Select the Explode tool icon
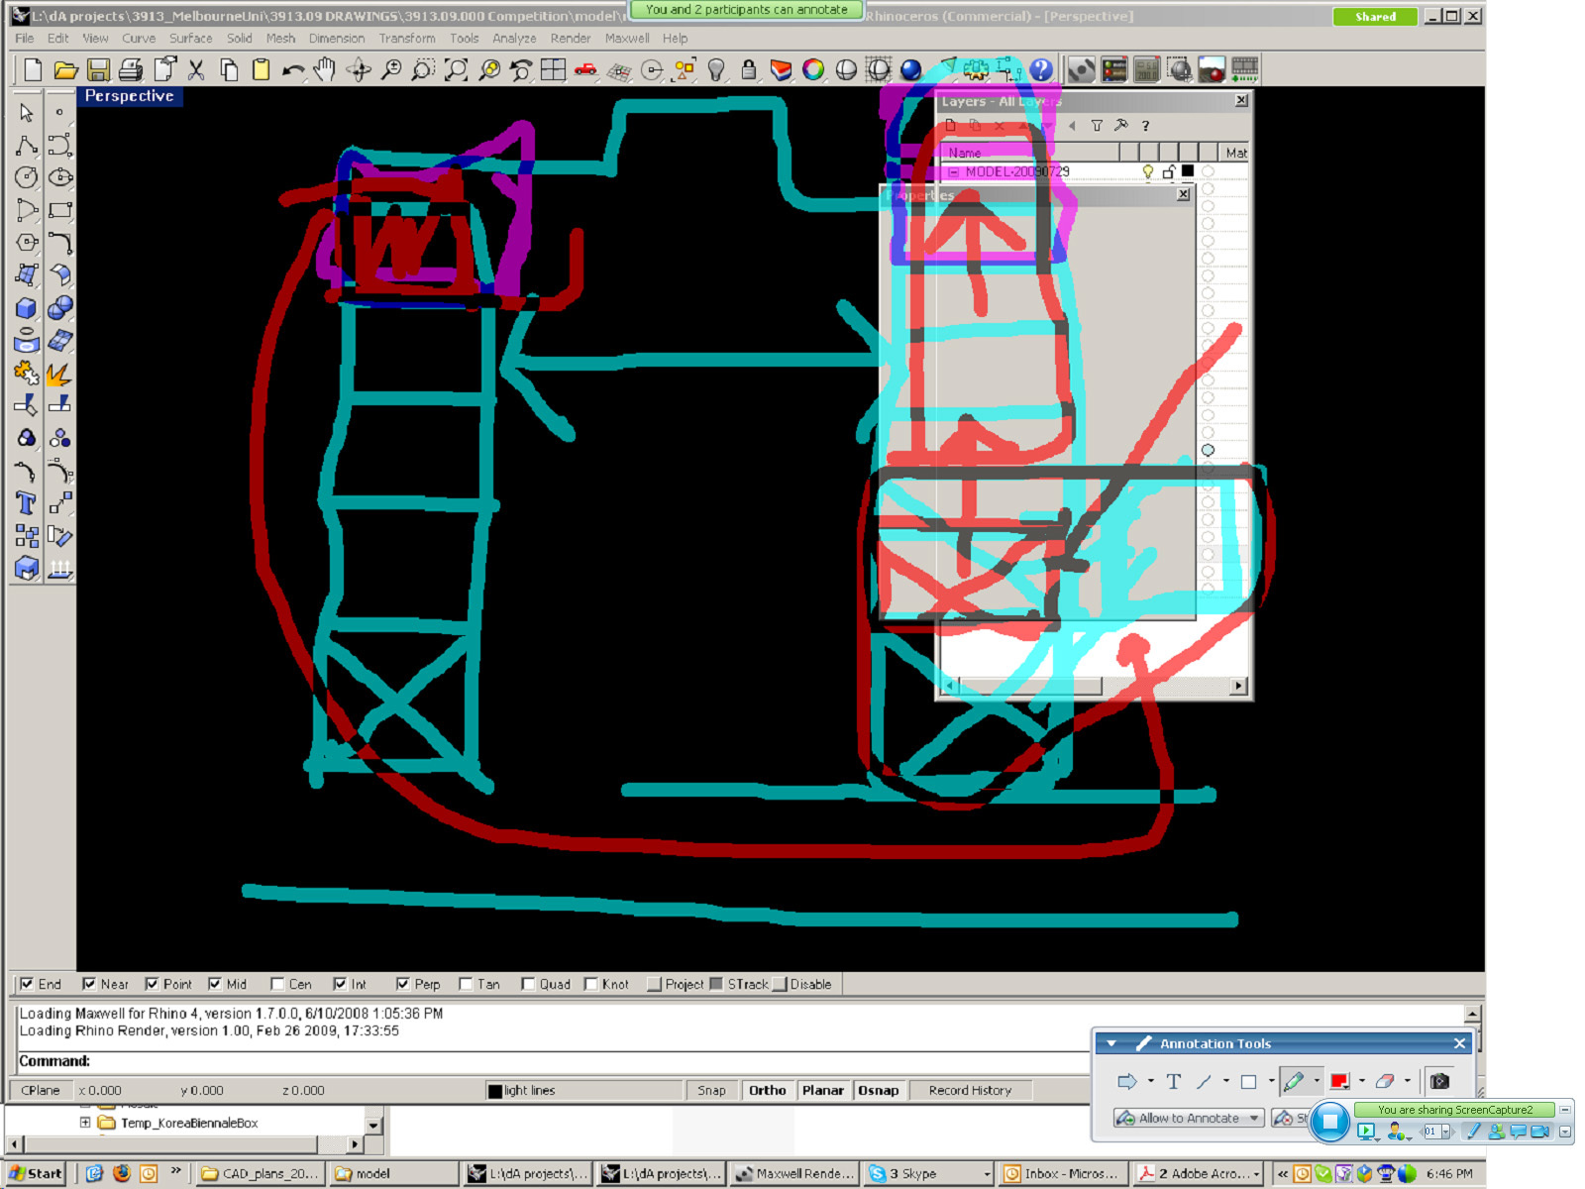The height and width of the screenshot is (1189, 1585). click(59, 374)
